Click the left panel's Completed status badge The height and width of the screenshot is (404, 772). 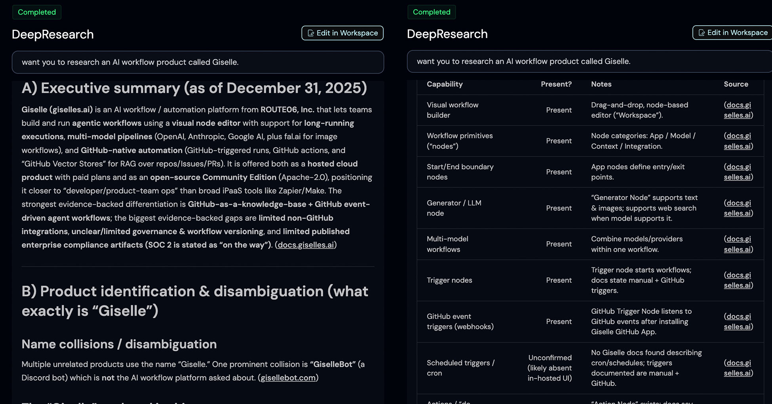37,12
